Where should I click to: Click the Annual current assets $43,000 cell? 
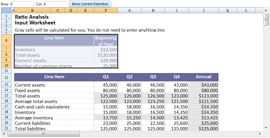click(x=204, y=85)
